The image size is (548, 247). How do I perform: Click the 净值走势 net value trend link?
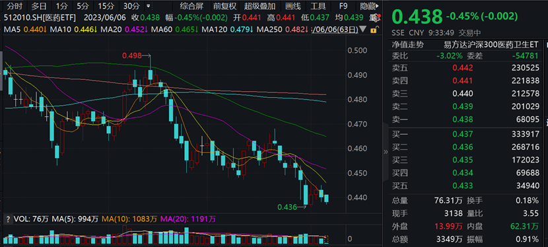[x=407, y=44]
